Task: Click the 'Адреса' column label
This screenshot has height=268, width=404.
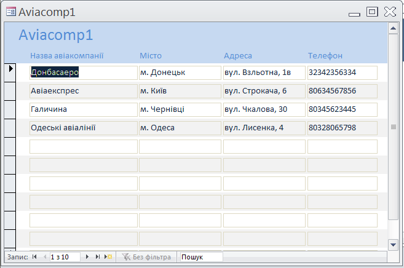Action: (x=238, y=55)
